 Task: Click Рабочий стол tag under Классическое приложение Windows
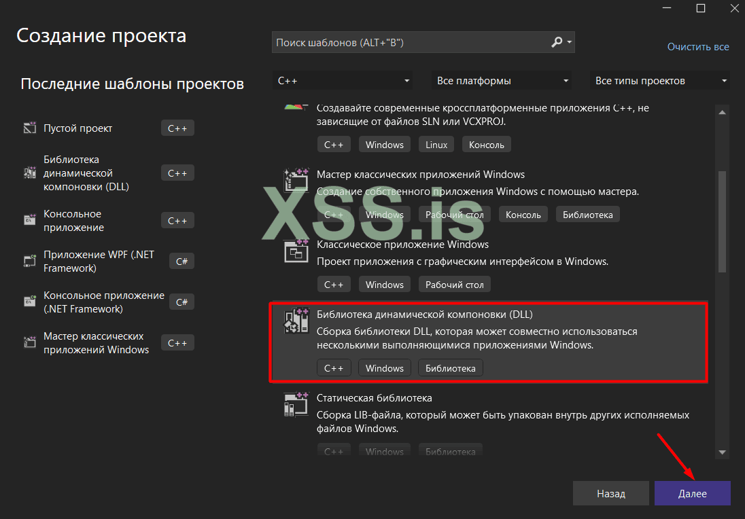tap(454, 285)
